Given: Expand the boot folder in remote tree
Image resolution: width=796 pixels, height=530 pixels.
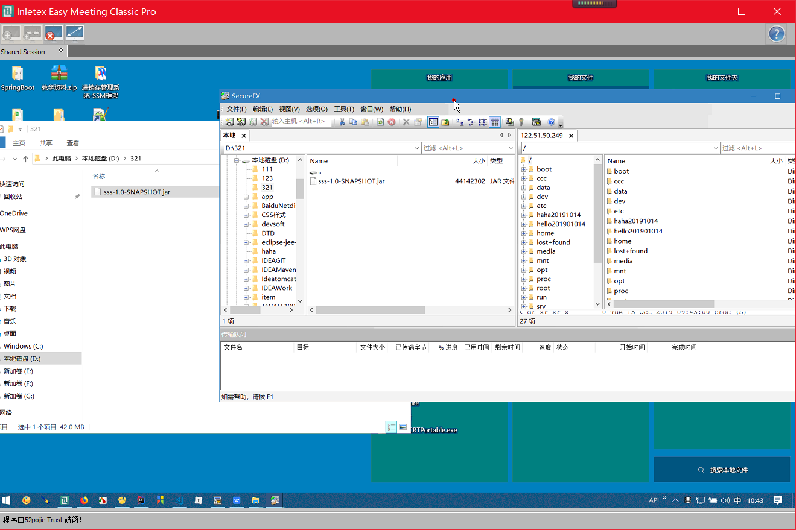Looking at the screenshot, I should pyautogui.click(x=524, y=169).
